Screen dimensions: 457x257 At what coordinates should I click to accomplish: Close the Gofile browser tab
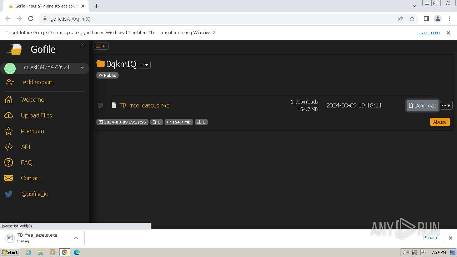tap(83, 6)
